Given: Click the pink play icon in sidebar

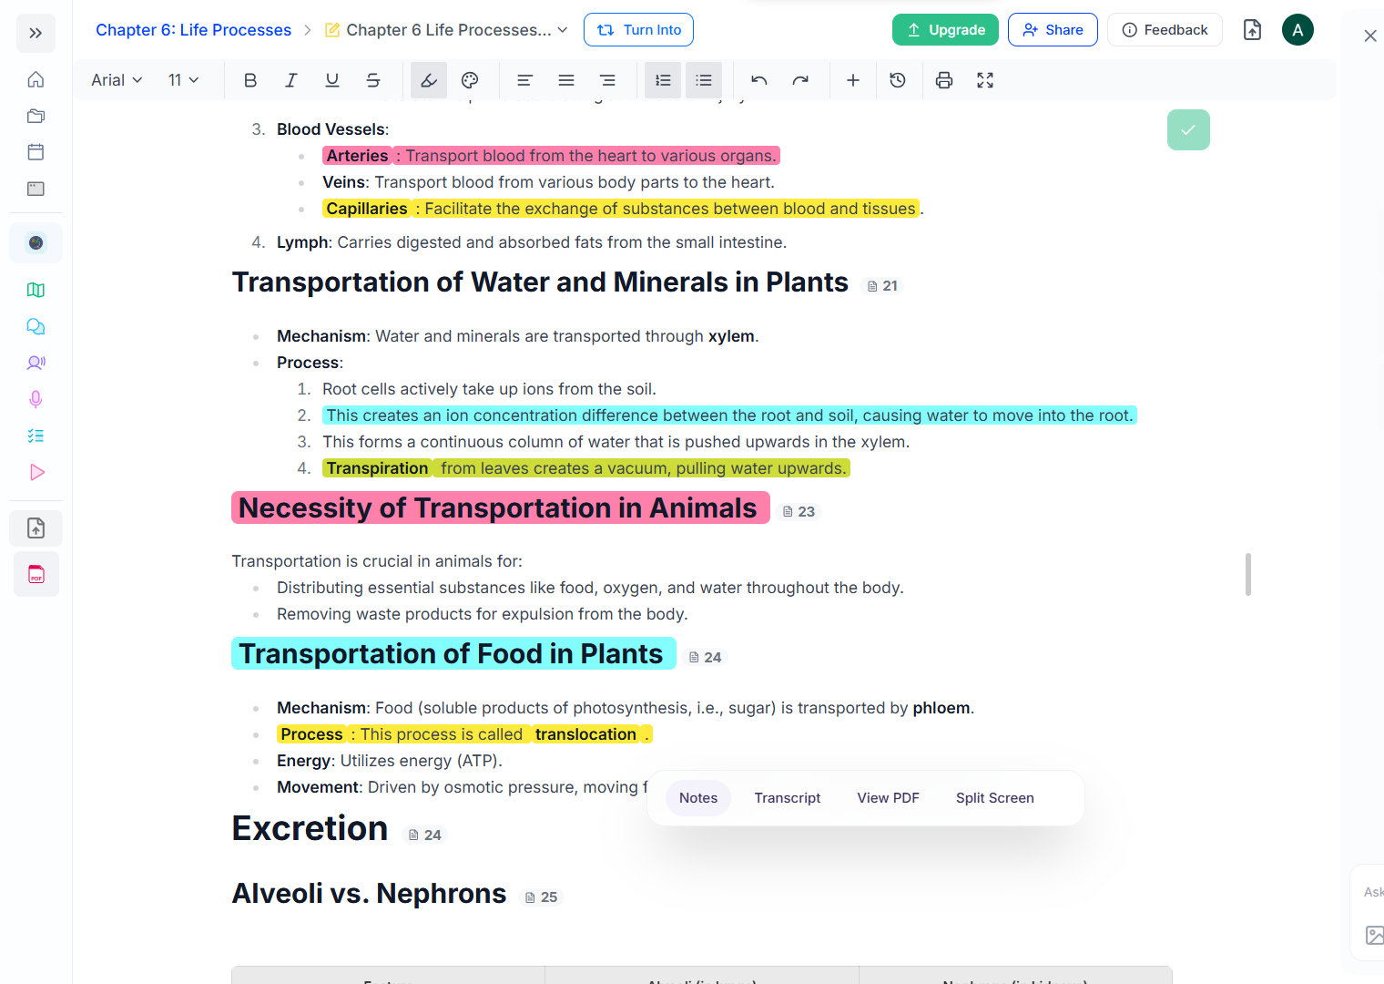Looking at the screenshot, I should pos(36,472).
